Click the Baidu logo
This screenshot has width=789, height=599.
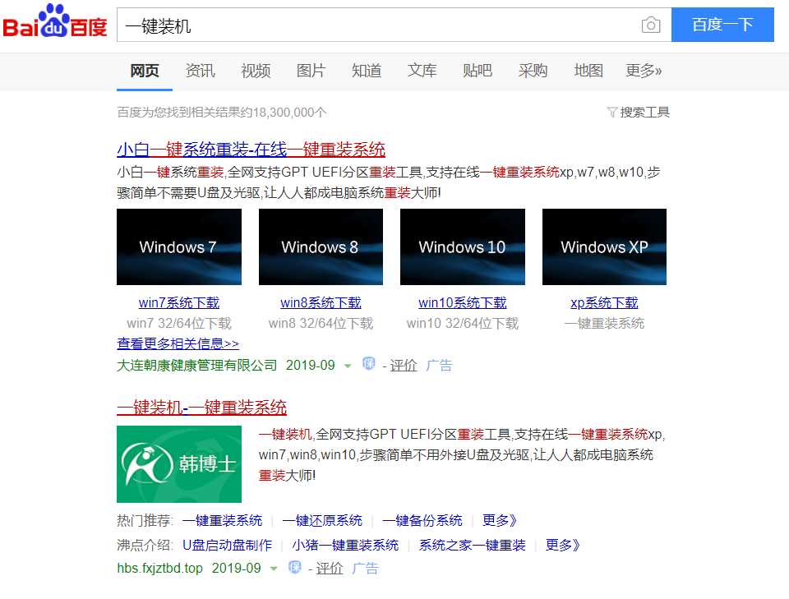(55, 21)
